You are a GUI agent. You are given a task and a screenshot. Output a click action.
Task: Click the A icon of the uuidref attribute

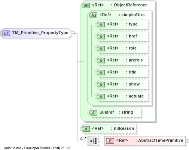tap(93, 113)
